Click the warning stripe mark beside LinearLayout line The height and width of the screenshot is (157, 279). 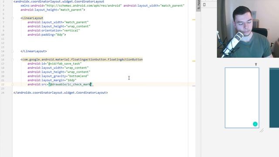tap(194, 20)
